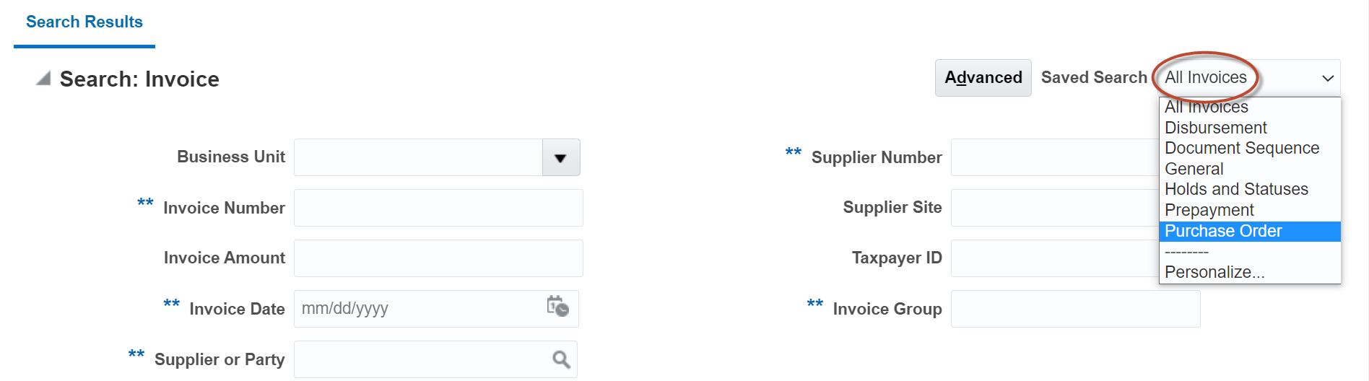Select Purchase Order from saved searches

[x=1223, y=231]
